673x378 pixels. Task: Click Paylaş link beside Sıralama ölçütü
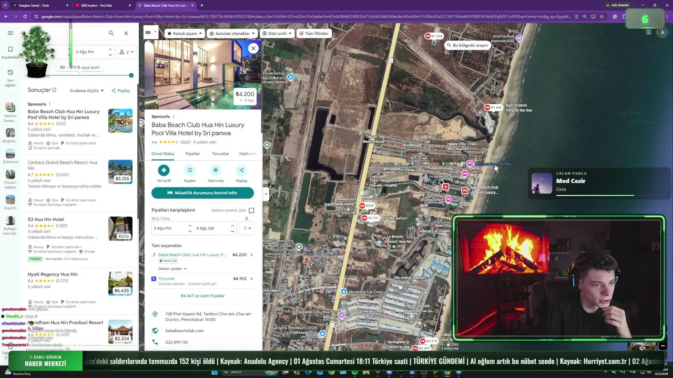[120, 91]
